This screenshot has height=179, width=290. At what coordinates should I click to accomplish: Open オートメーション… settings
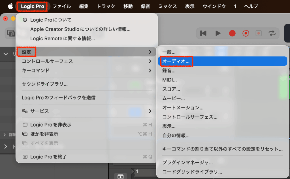pyautogui.click(x=223, y=108)
